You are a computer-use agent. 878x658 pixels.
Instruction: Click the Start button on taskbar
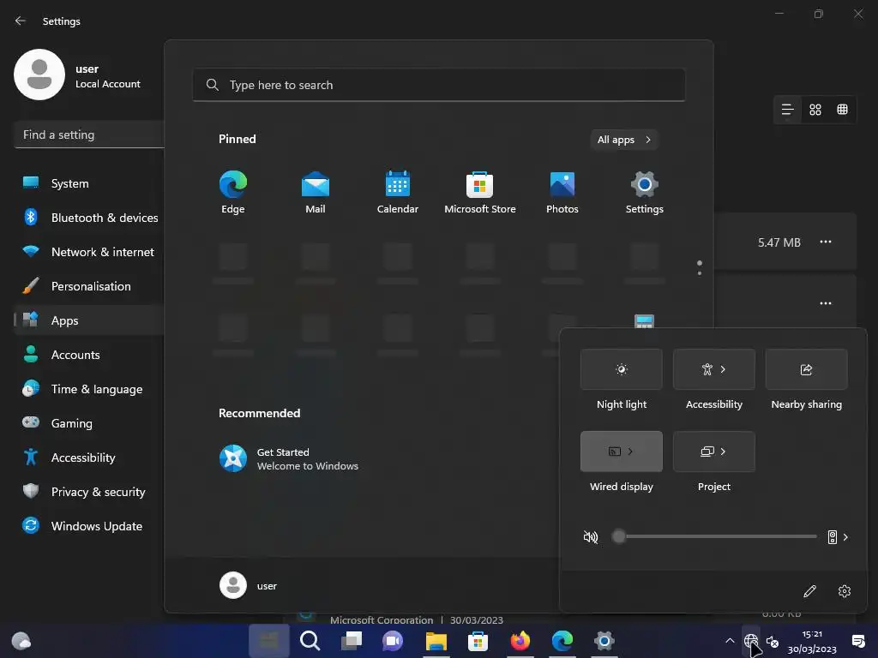[x=268, y=640]
